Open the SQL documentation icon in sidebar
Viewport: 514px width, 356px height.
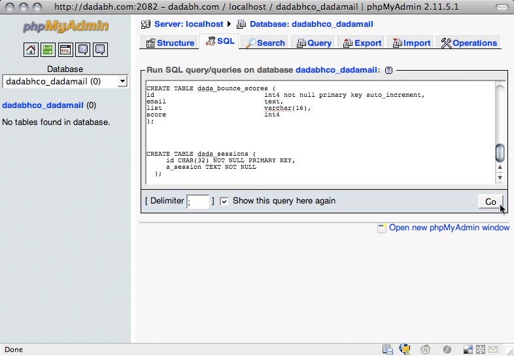coord(100,50)
